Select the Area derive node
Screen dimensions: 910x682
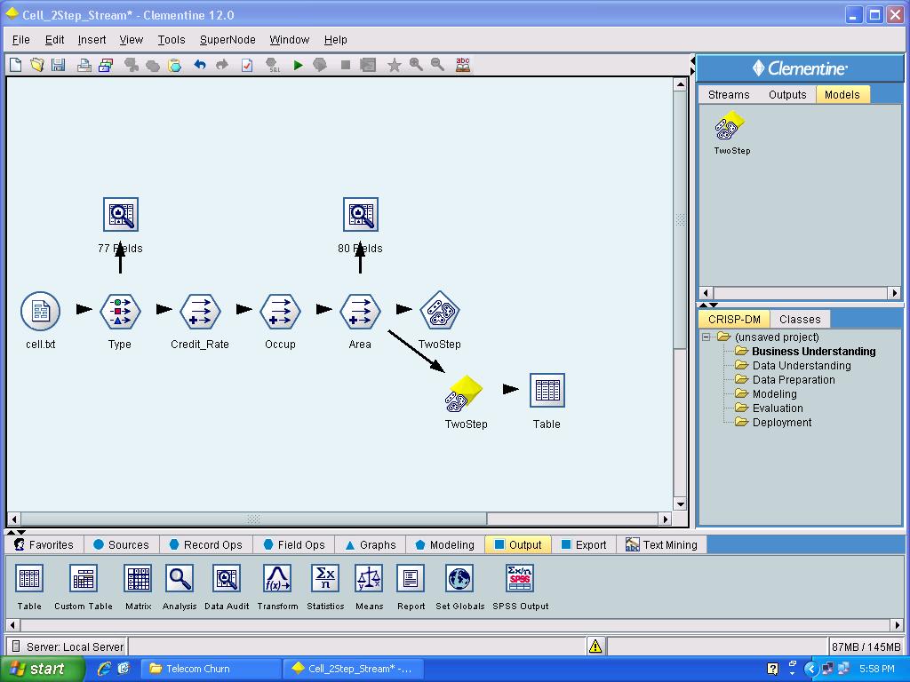(x=360, y=311)
